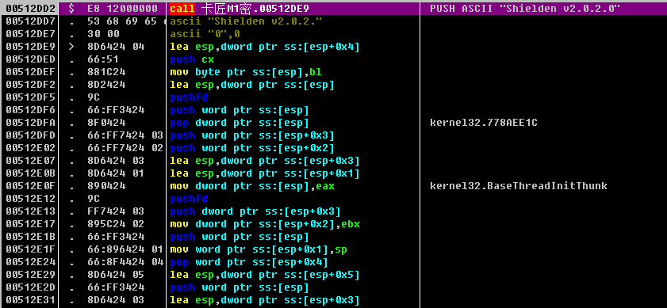Select the call 00512DE9 instruction
667x308 pixels.
[x=240, y=8]
